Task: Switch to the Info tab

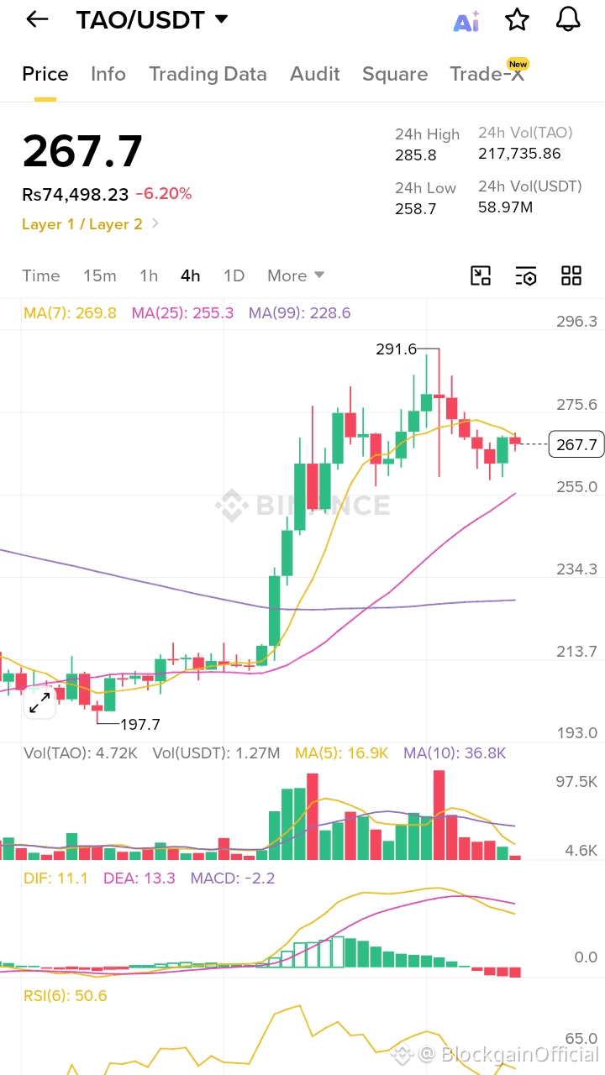Action: coord(108,74)
